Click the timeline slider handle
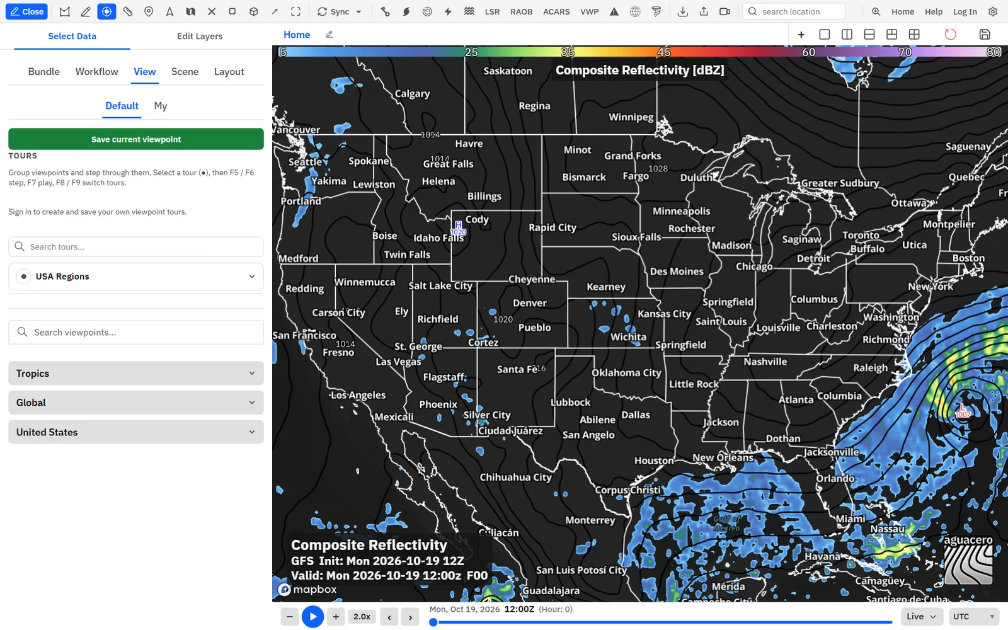This screenshot has height=630, width=1008. [433, 622]
